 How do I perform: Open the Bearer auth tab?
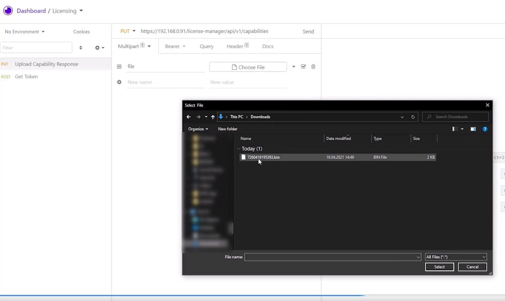pyautogui.click(x=175, y=46)
